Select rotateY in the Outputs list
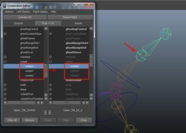186x133 pixels. pyautogui.click(x=29, y=71)
